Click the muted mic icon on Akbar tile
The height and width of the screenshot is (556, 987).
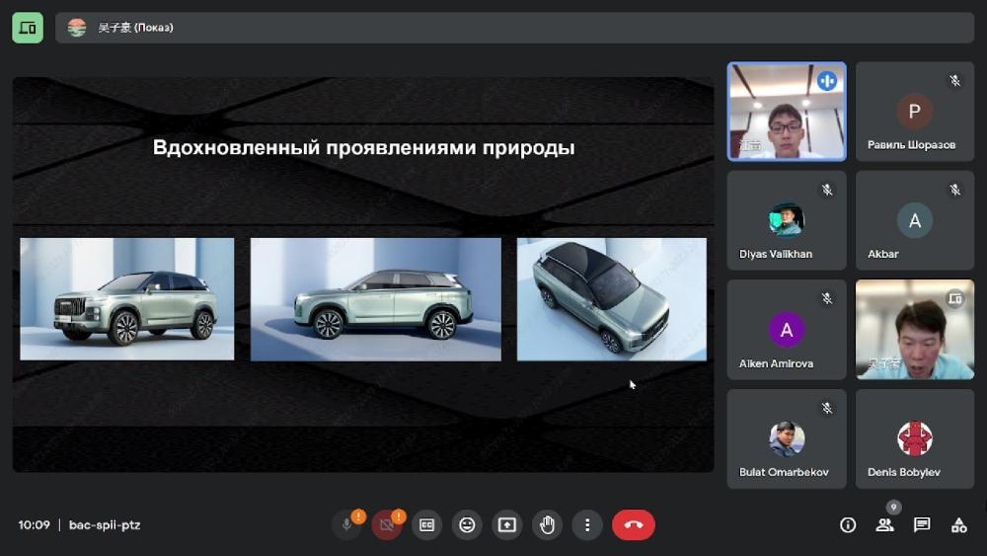pos(954,190)
